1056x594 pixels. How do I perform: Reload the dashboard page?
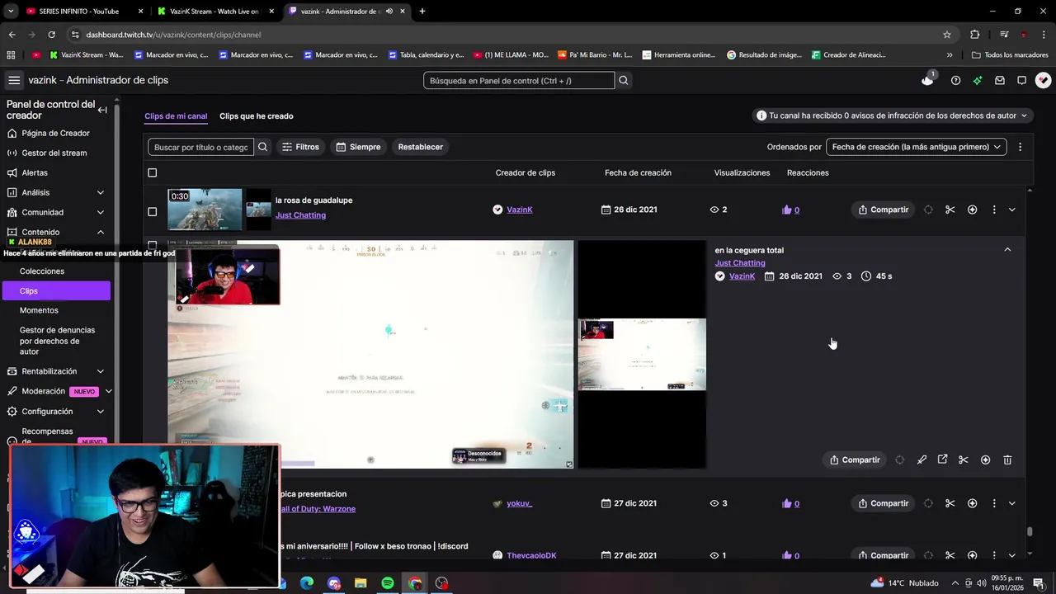(51, 35)
